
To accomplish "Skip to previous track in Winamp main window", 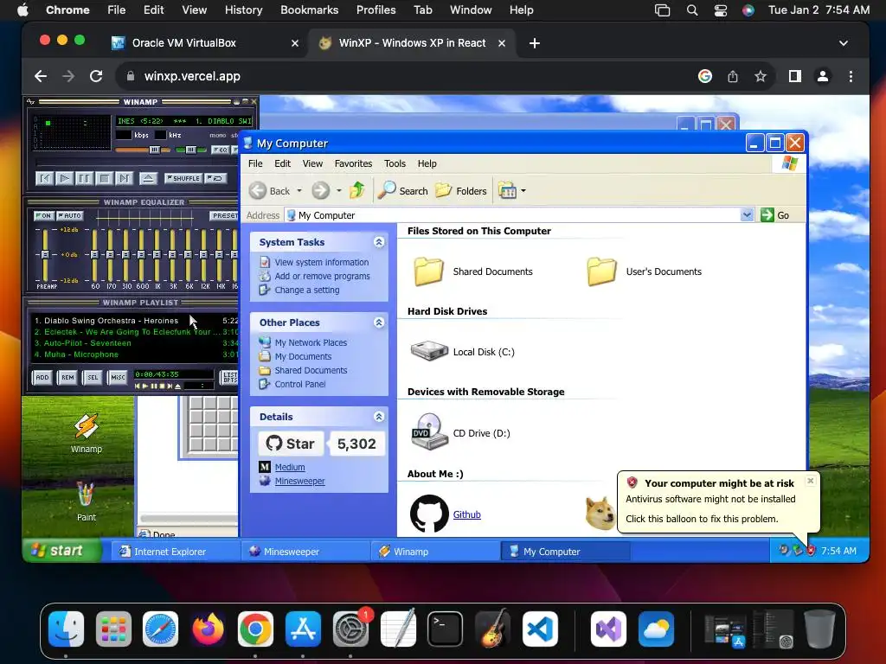I will (45, 178).
